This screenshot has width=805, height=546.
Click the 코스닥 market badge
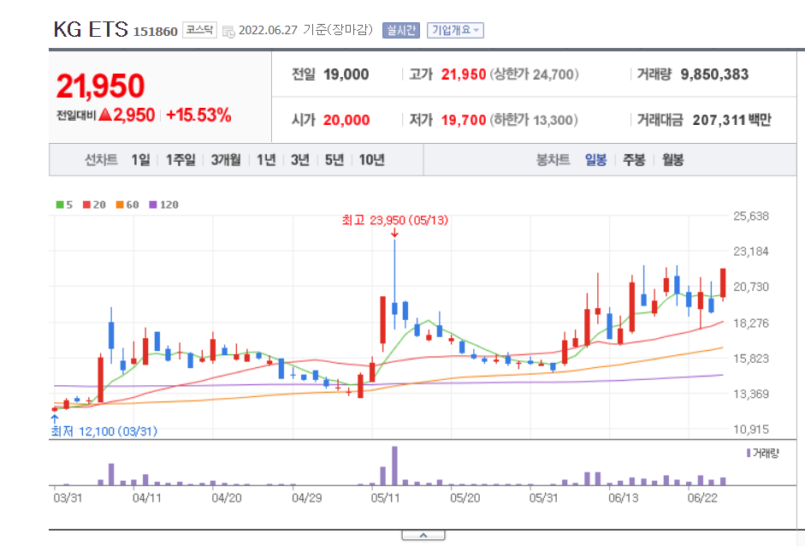(199, 30)
